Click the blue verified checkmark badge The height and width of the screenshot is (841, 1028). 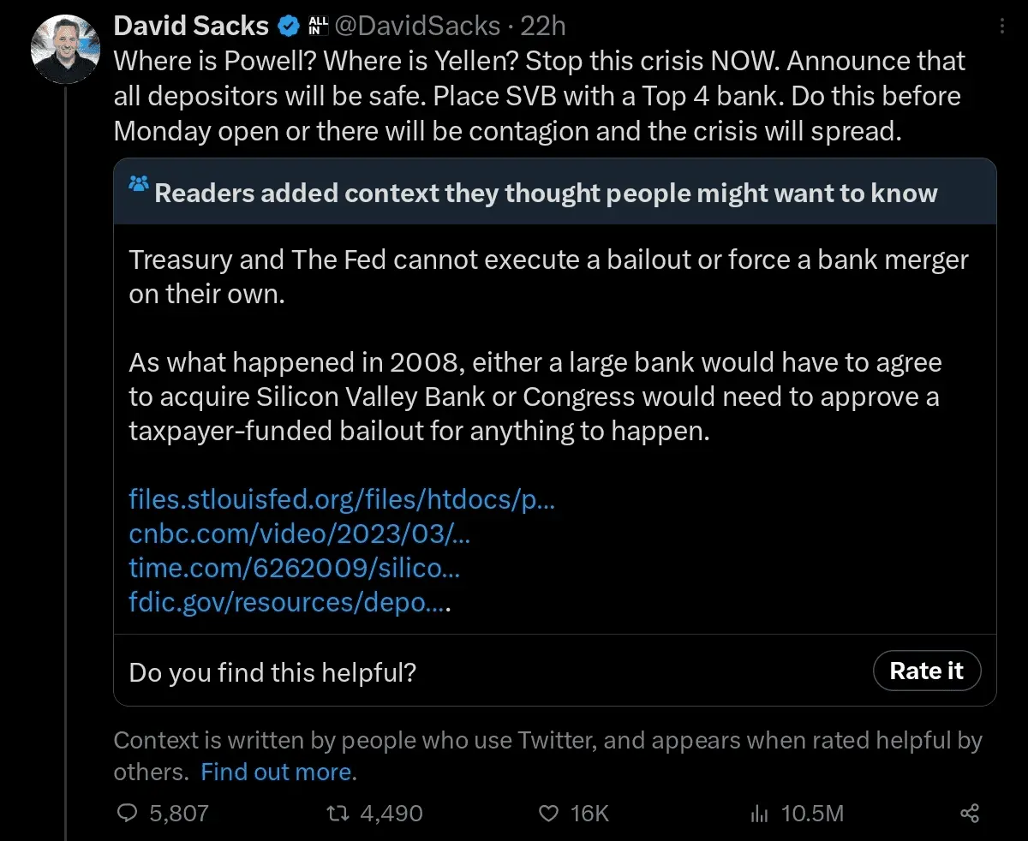(289, 27)
